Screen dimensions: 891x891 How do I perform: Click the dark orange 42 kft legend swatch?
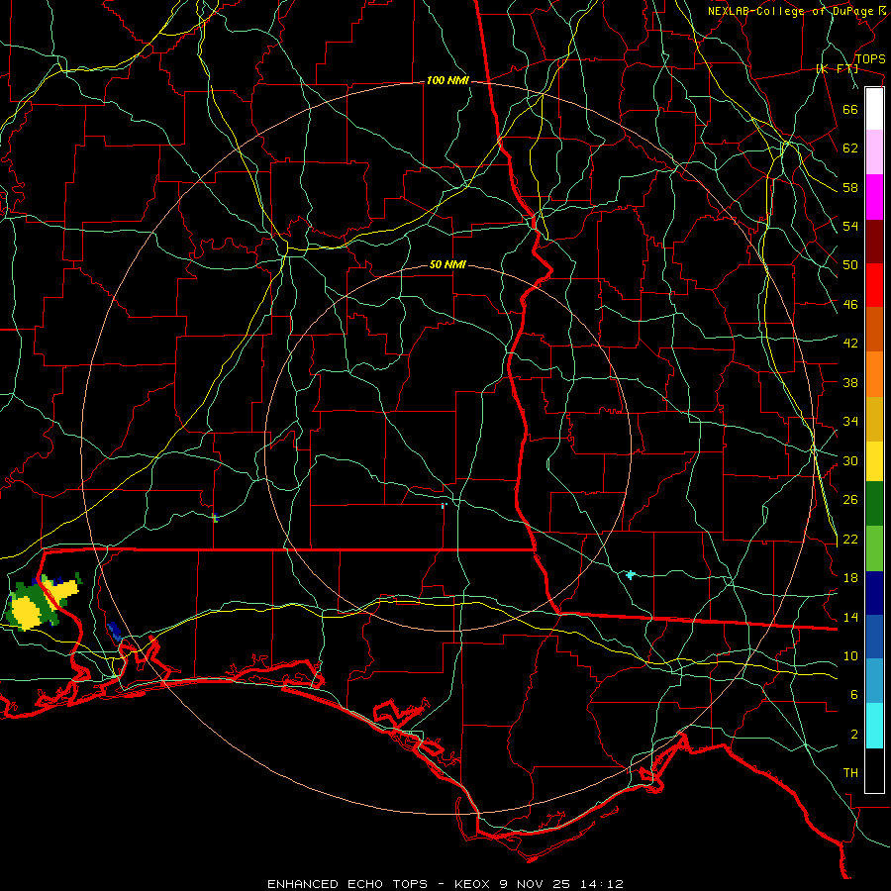coord(874,329)
